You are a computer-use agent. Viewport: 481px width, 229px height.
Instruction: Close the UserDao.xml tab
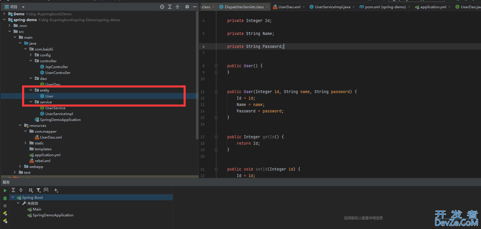click(304, 7)
